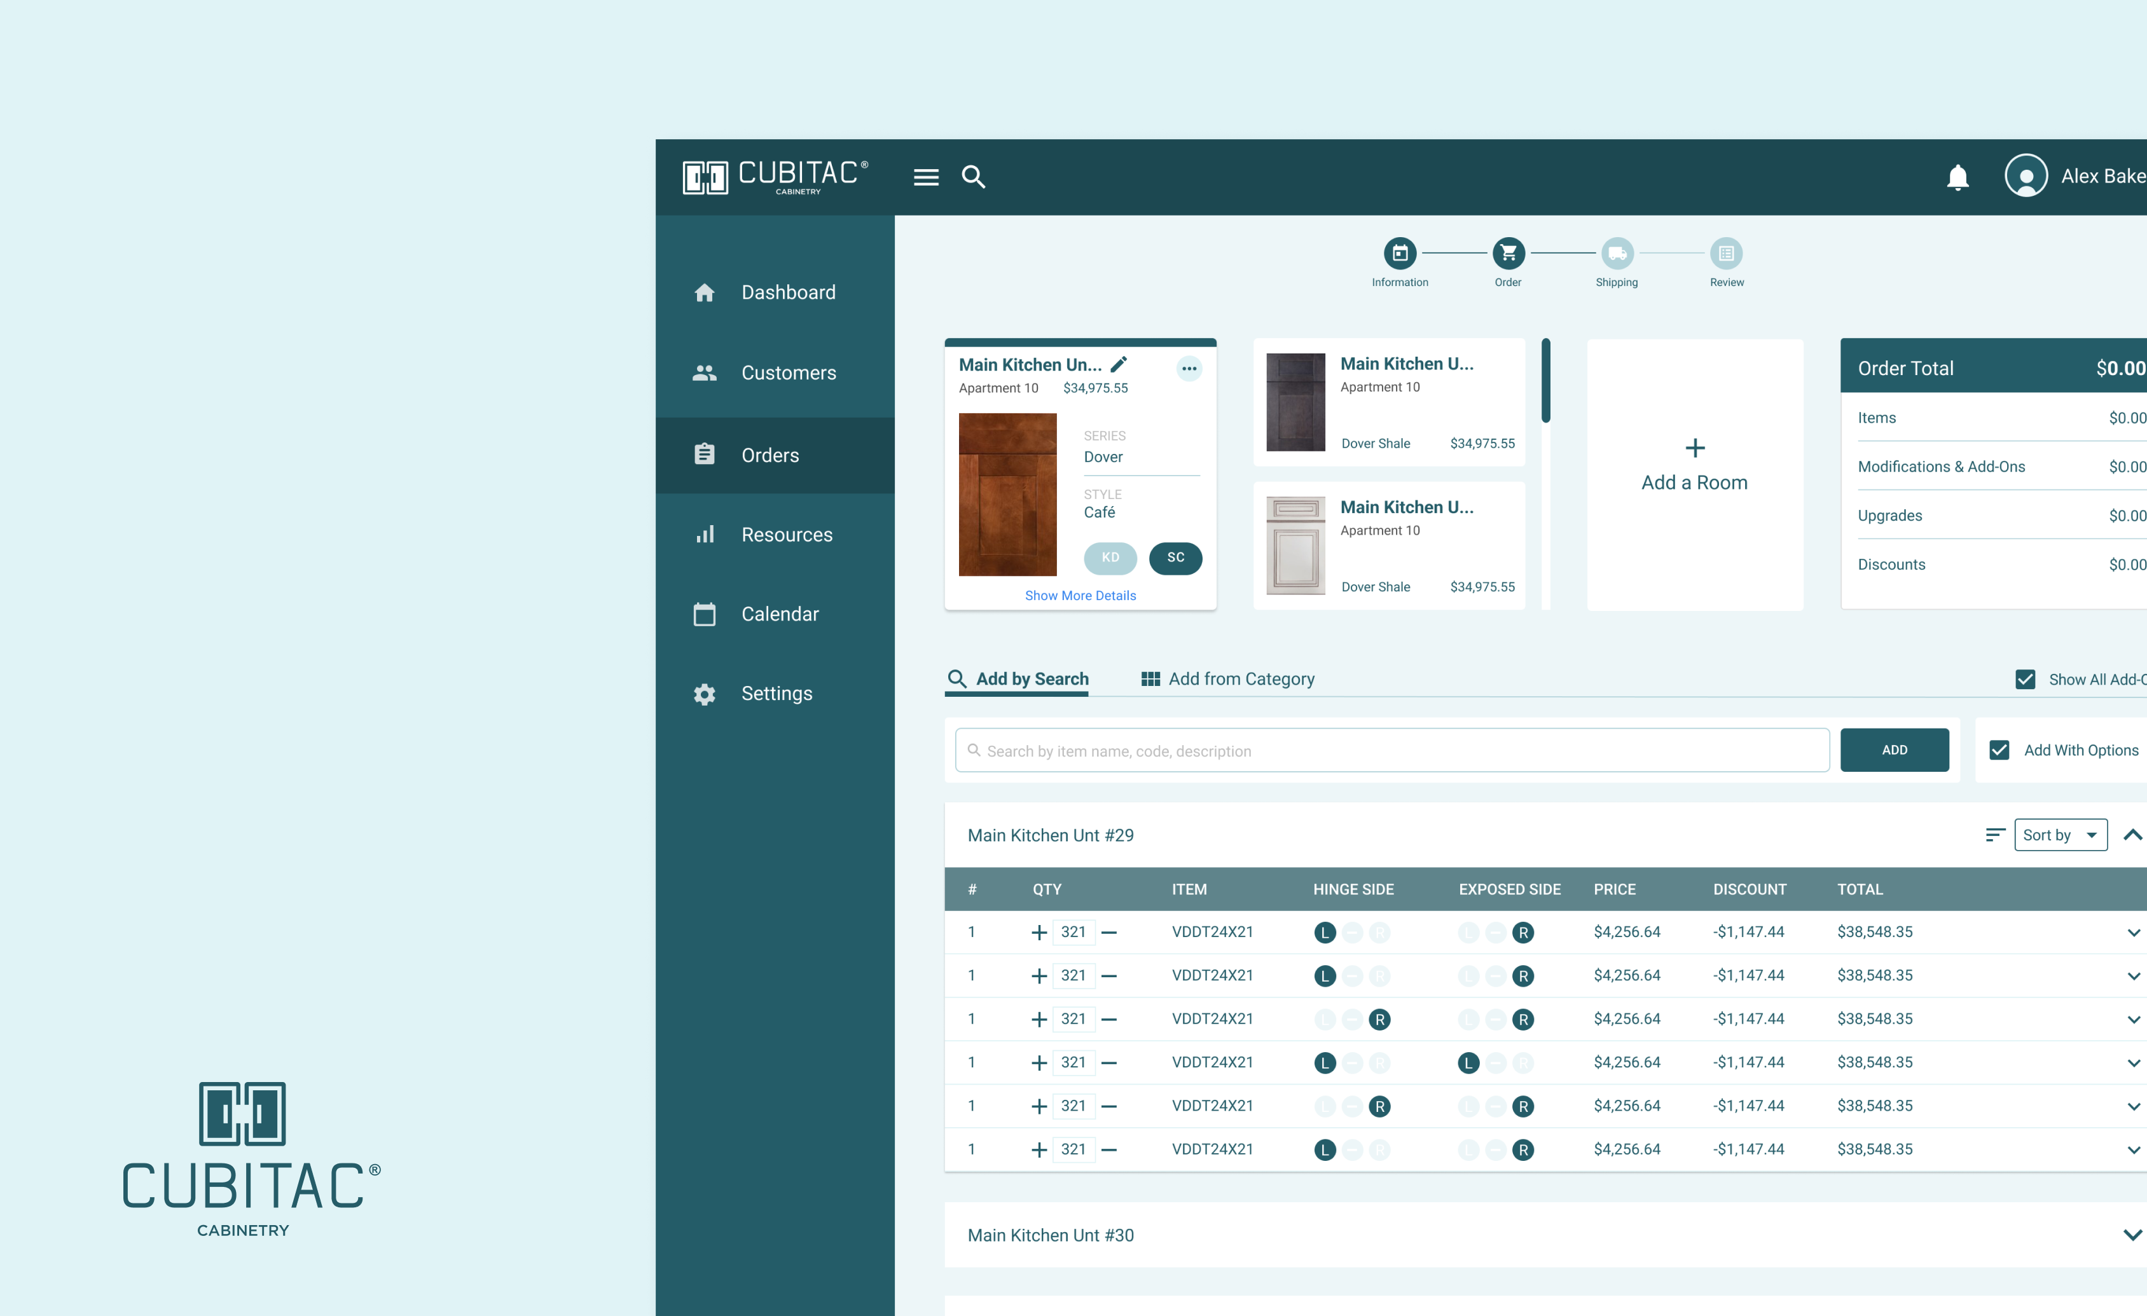
Task: Select the Order cart step icon
Action: tap(1508, 254)
